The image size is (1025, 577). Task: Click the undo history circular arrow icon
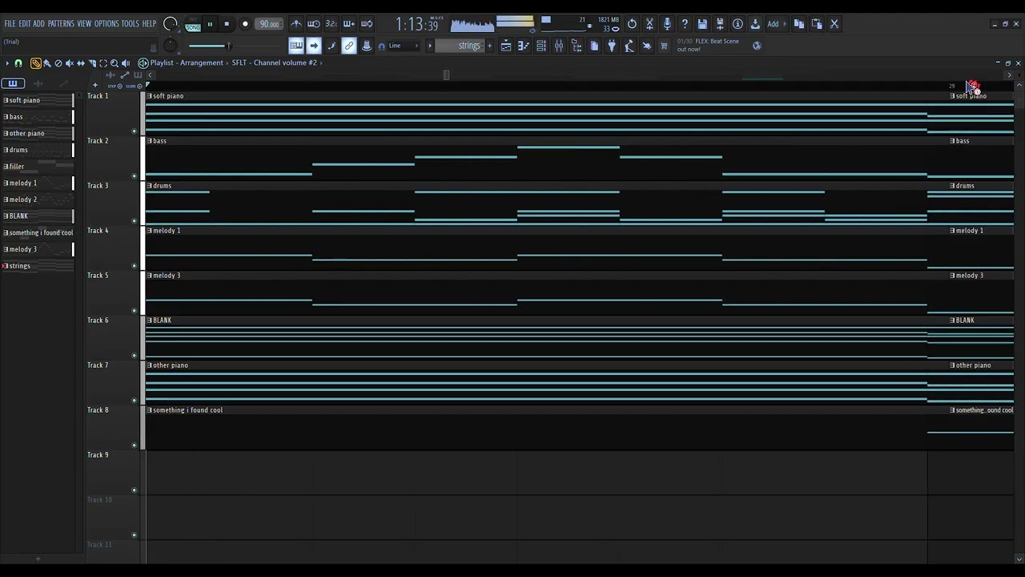pos(632,24)
